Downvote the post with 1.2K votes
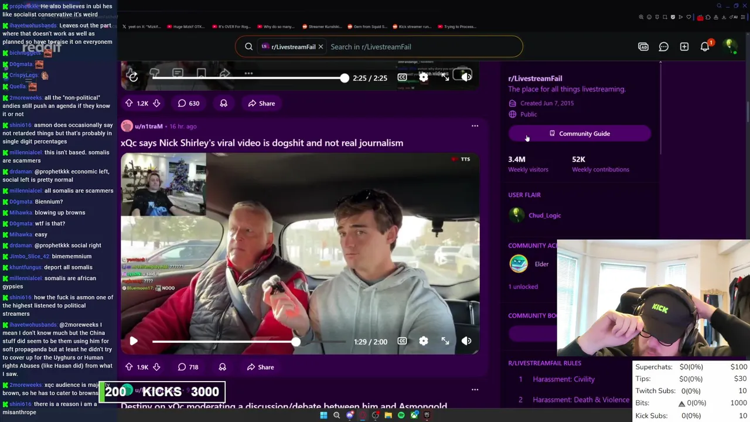Viewport: 750px width, 422px height. 156,103
